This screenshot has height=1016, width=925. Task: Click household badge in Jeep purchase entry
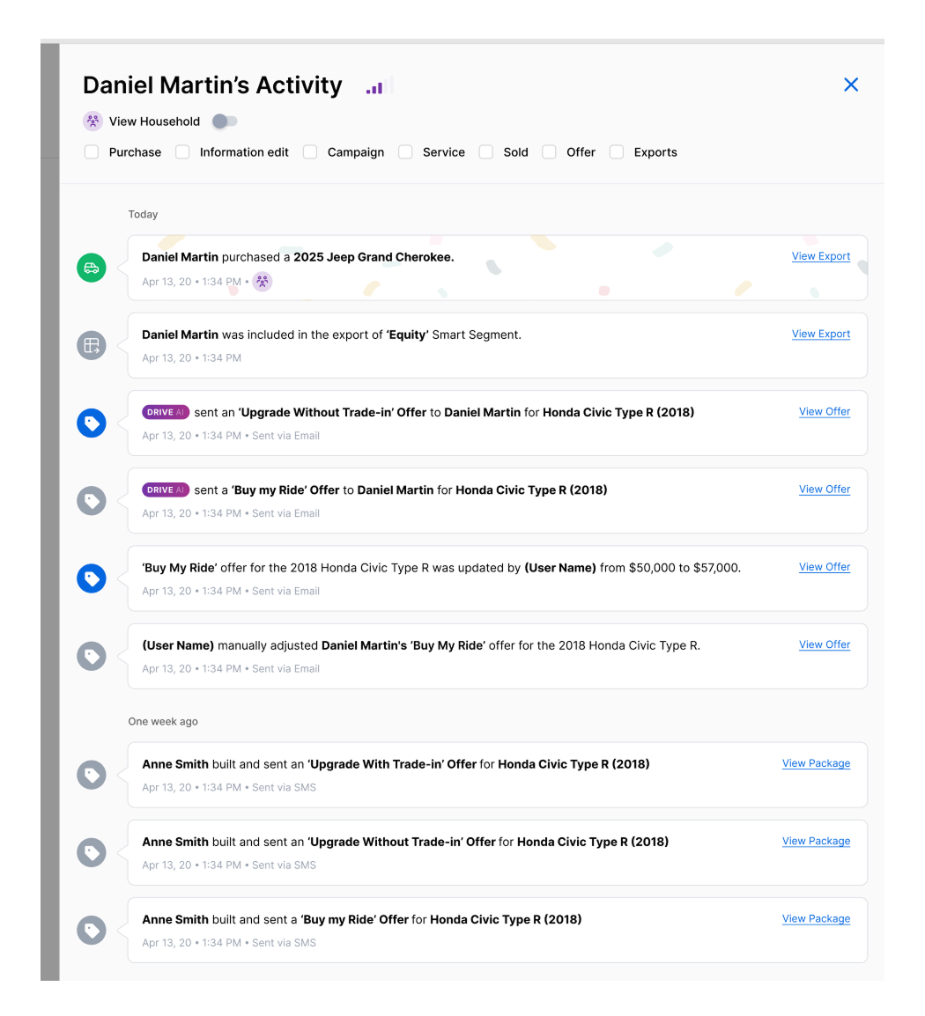pyautogui.click(x=263, y=282)
